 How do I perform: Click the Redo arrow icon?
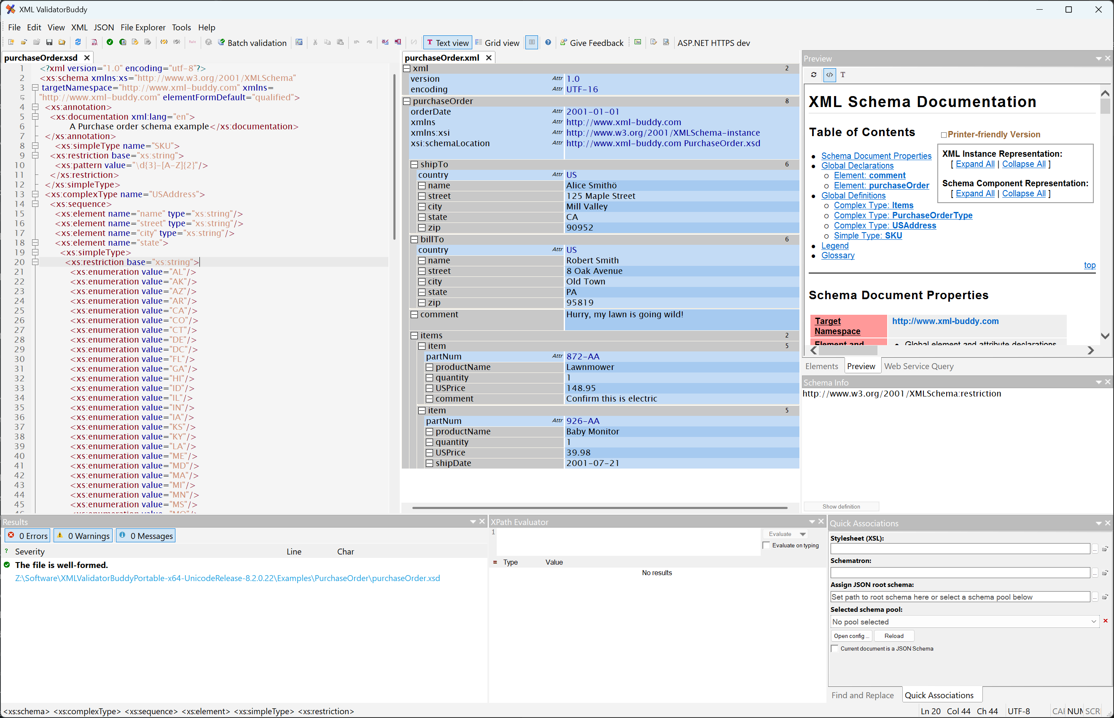pyautogui.click(x=369, y=43)
